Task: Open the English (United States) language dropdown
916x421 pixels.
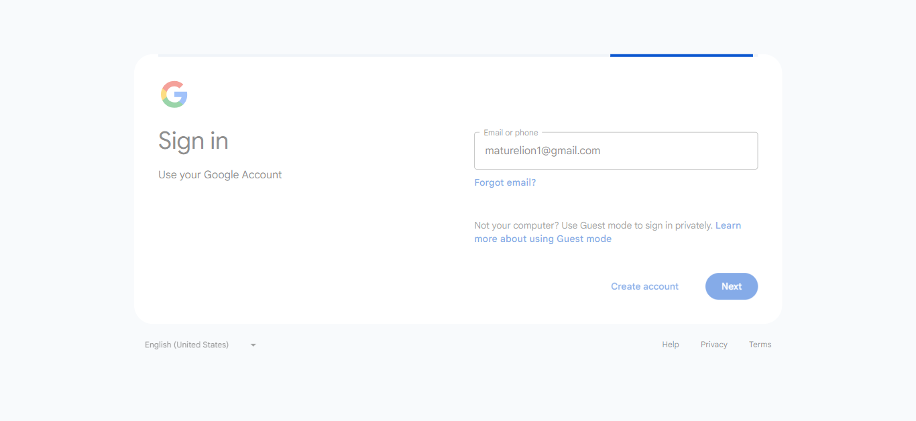Action: tap(201, 345)
